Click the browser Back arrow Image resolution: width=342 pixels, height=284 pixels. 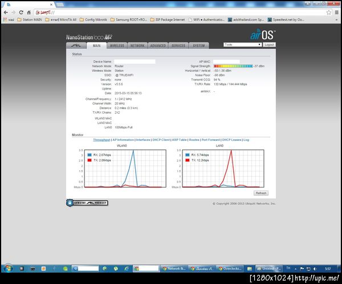(6, 13)
